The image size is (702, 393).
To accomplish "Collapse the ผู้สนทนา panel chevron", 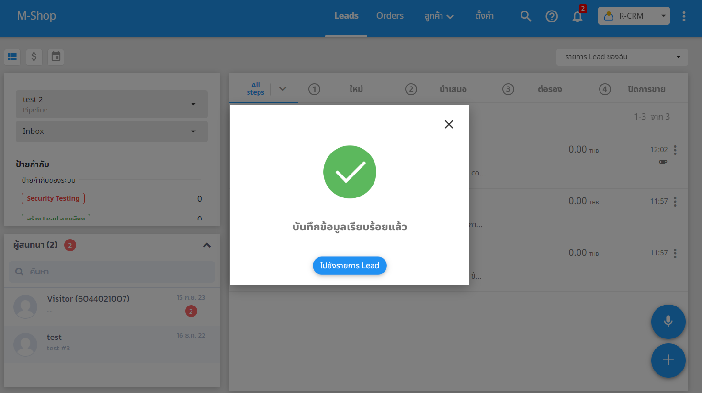I will pyautogui.click(x=207, y=245).
